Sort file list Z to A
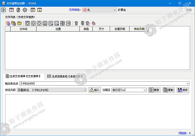 pos(57,23)
